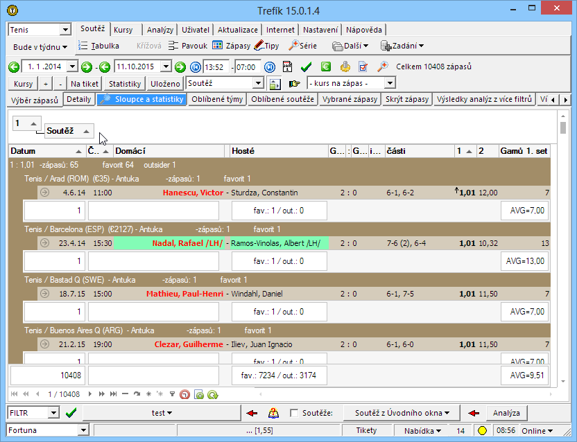Click the red arrow left of Analýza
Screen dimensions: 577x442
tap(474, 413)
